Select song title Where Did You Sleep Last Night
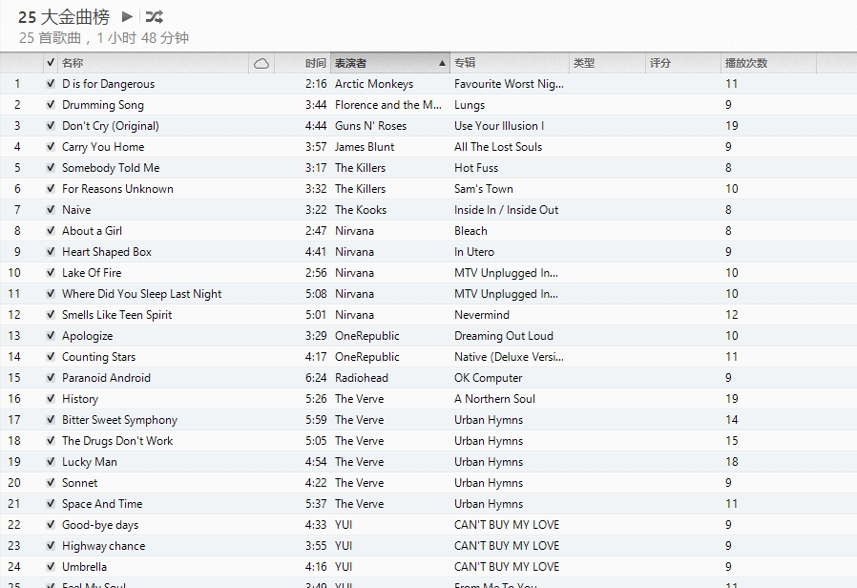 [x=141, y=294]
